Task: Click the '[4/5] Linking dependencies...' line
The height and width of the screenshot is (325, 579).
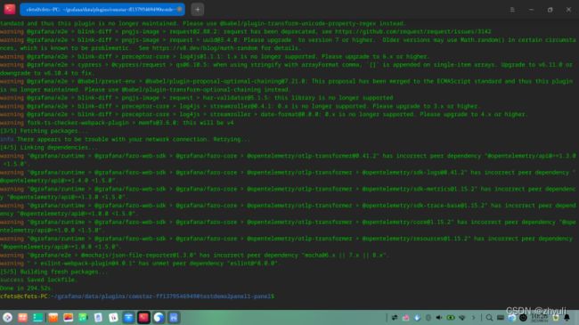Action: point(49,147)
